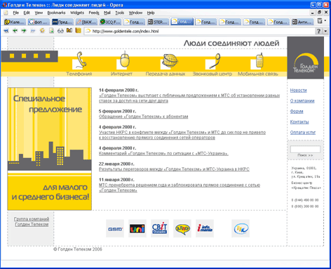Open the Форум link
The image size is (331, 269).
(x=297, y=112)
